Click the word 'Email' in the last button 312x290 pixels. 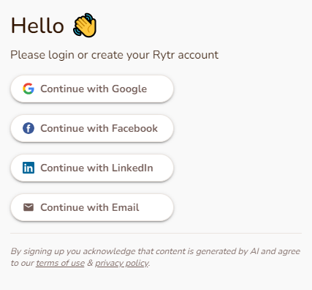(x=126, y=207)
